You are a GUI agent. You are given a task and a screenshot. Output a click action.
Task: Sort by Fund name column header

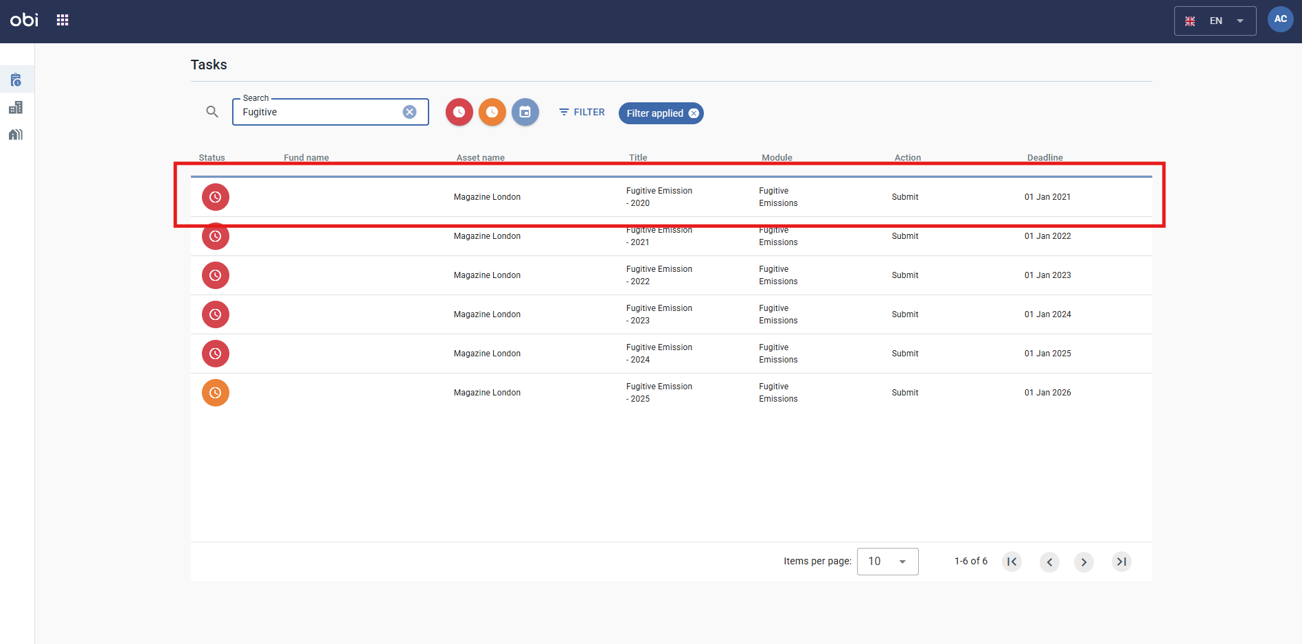[306, 157]
